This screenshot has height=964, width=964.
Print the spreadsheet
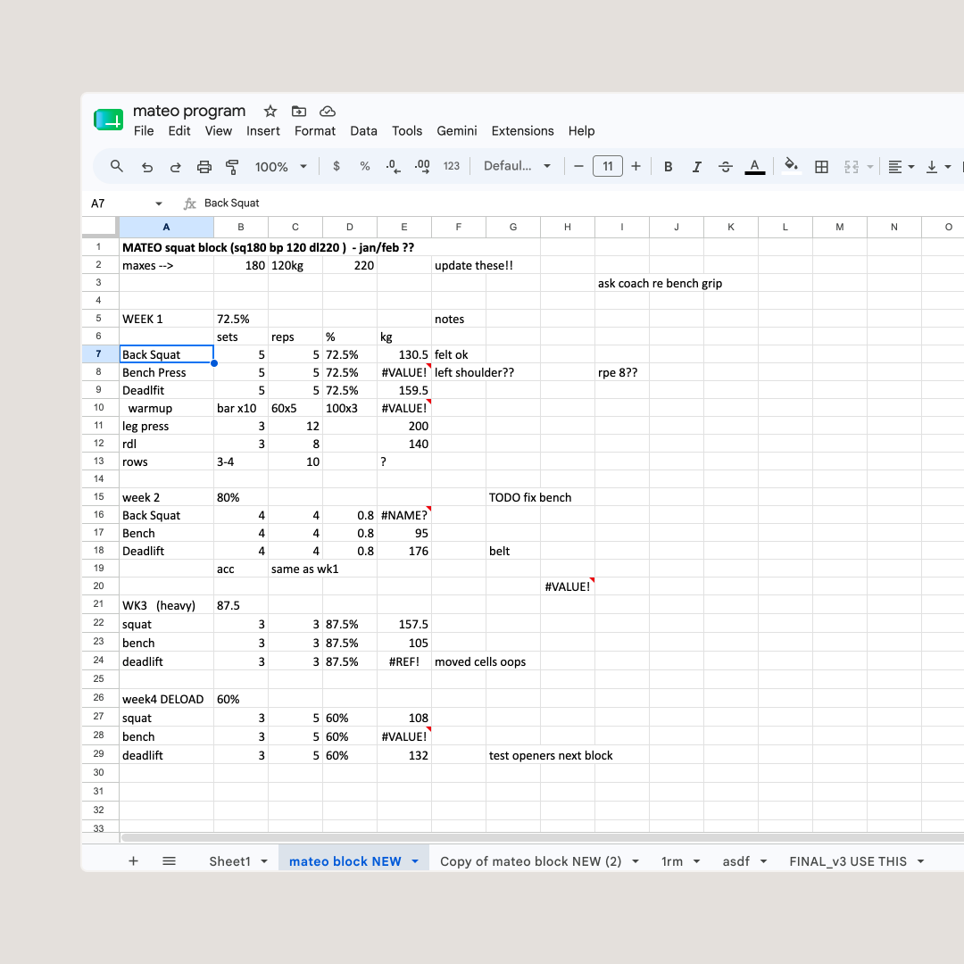pos(204,166)
